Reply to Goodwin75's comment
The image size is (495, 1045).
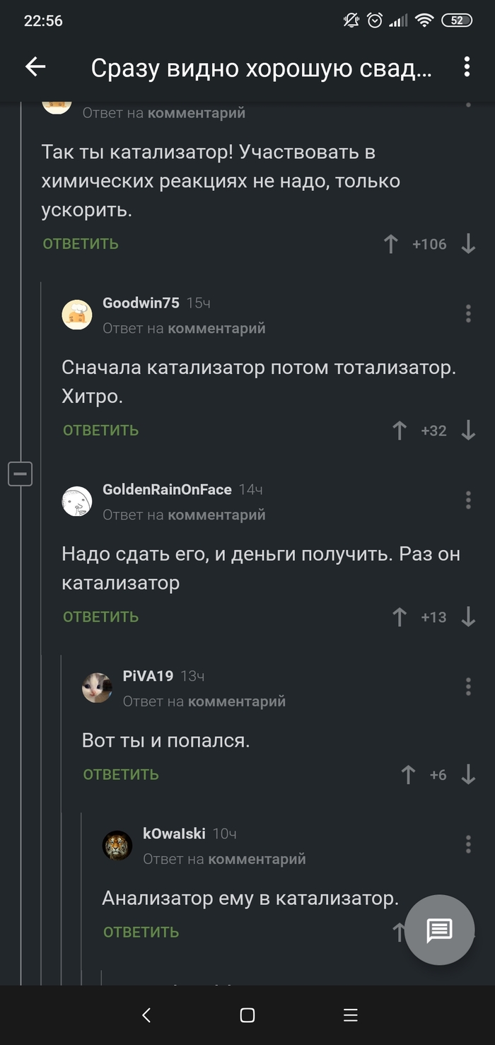click(x=101, y=431)
